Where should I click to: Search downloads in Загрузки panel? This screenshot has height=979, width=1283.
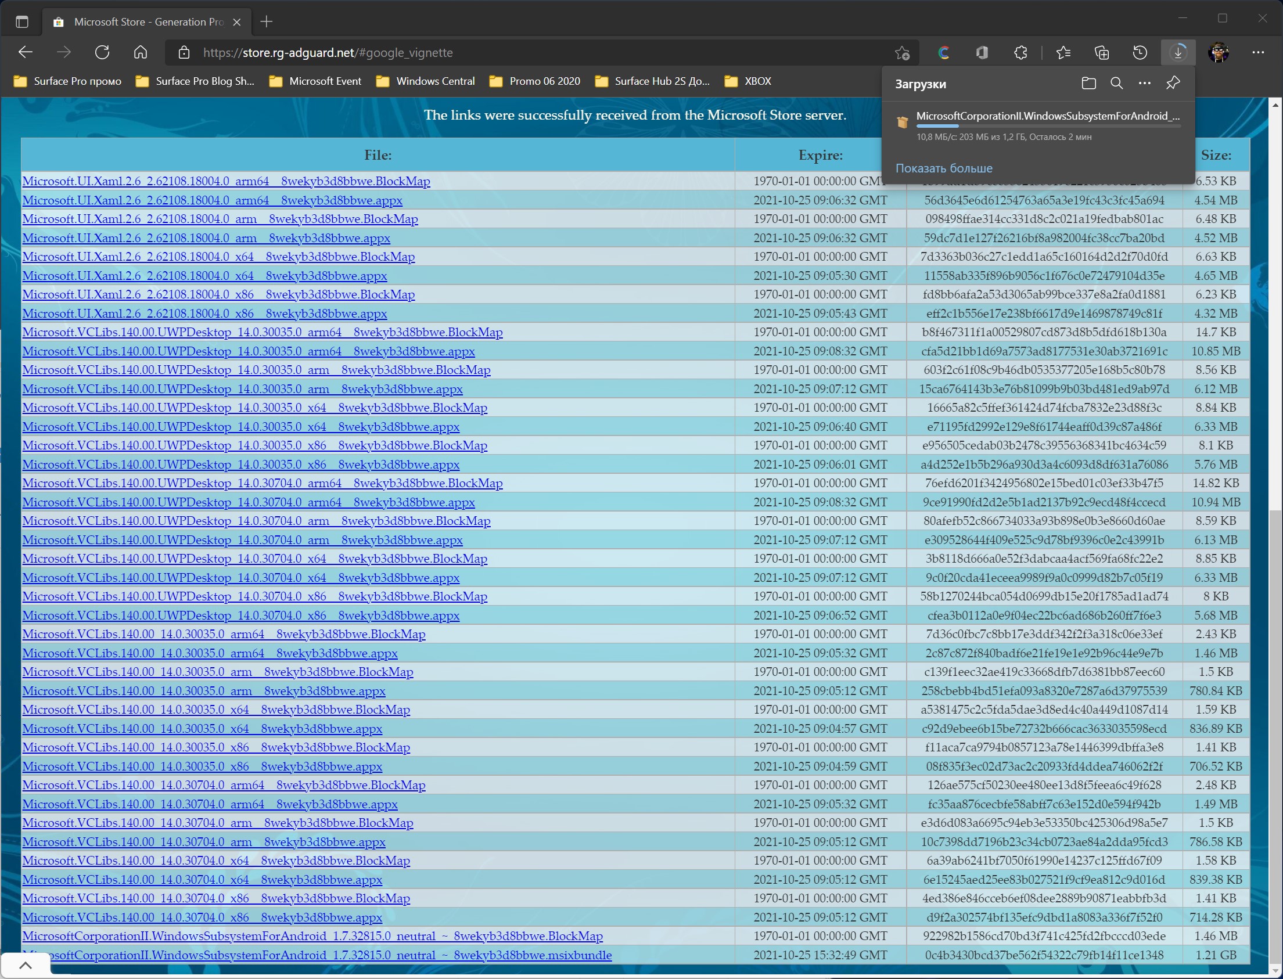pyautogui.click(x=1116, y=84)
